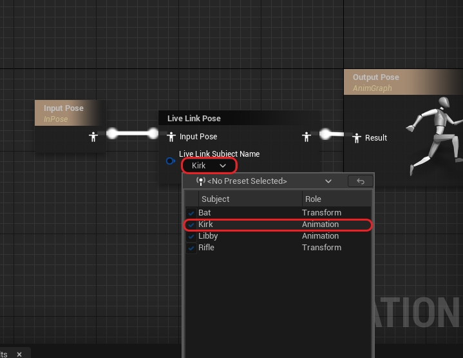Screen dimensions: 463x358
Task: Click Live Link Pose output pose pin
Action: pyautogui.click(x=307, y=137)
